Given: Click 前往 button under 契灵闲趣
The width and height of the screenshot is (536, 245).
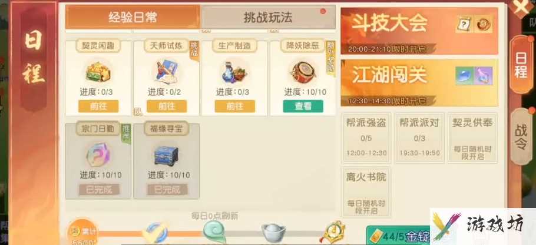Looking at the screenshot, I should [98, 106].
